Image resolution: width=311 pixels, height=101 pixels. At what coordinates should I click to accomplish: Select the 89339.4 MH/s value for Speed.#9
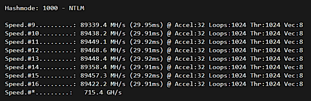point(103,25)
